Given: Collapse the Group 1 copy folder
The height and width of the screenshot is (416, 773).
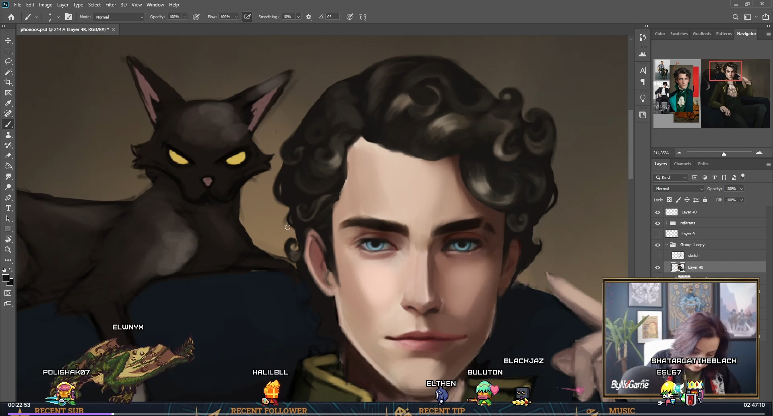Looking at the screenshot, I should (666, 245).
